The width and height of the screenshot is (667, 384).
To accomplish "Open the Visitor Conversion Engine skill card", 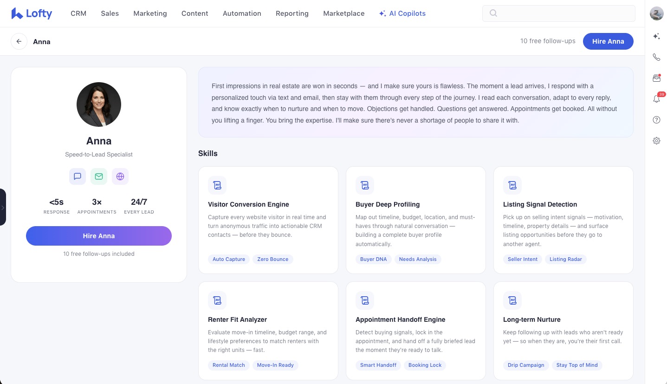I will tap(268, 220).
